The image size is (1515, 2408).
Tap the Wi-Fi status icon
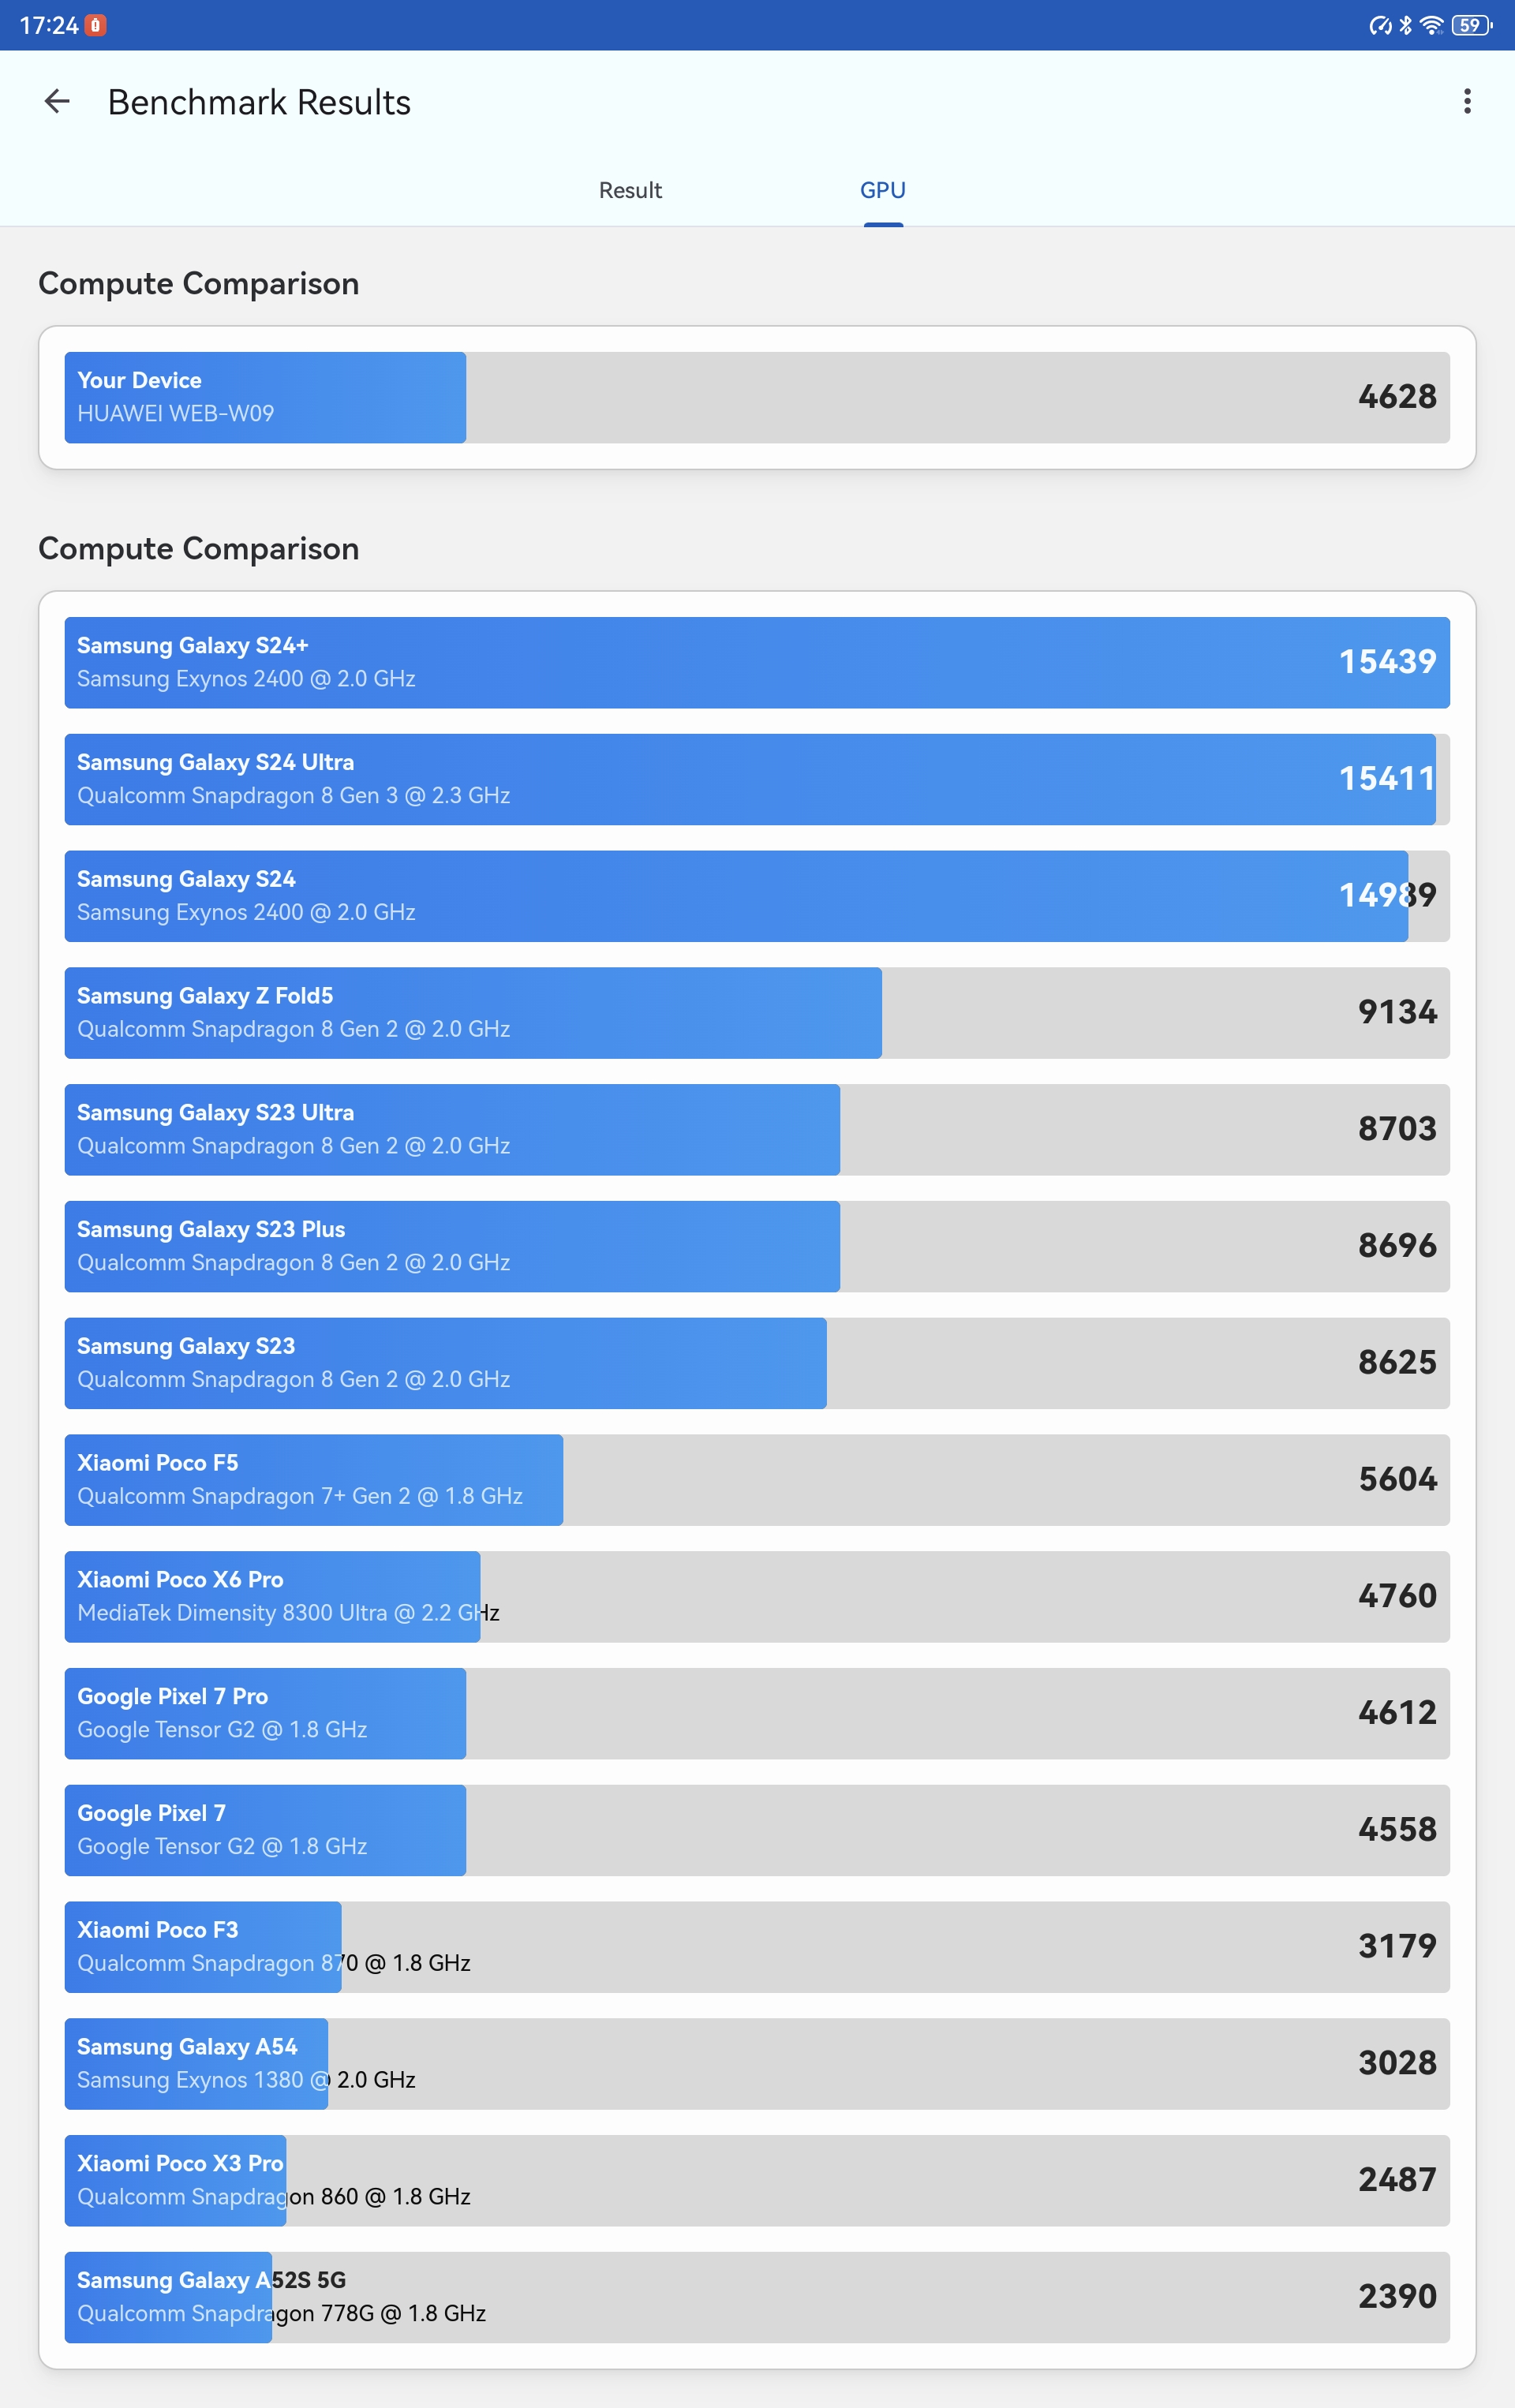(1431, 25)
